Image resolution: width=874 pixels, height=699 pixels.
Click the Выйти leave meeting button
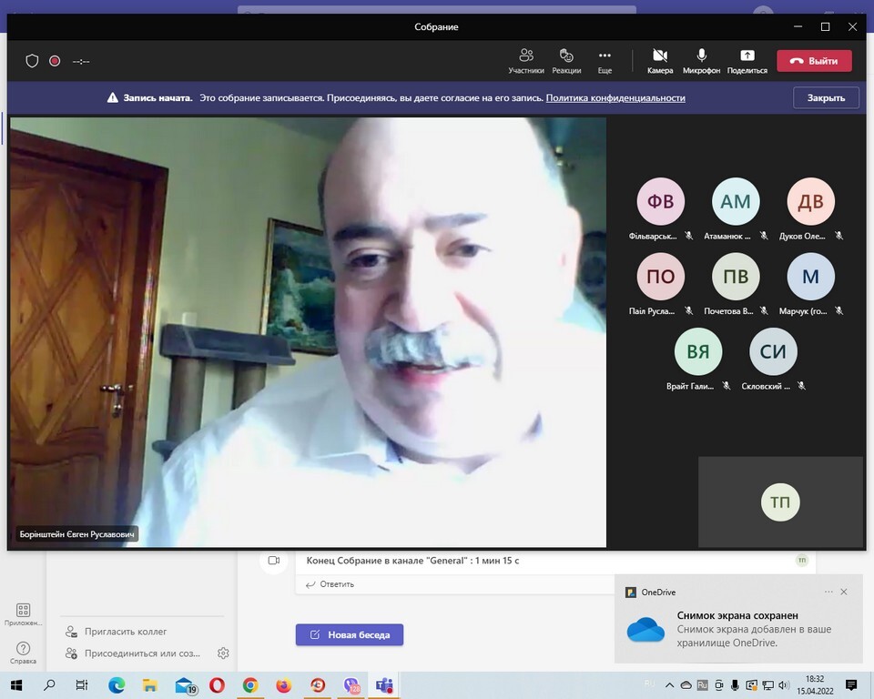tap(814, 61)
